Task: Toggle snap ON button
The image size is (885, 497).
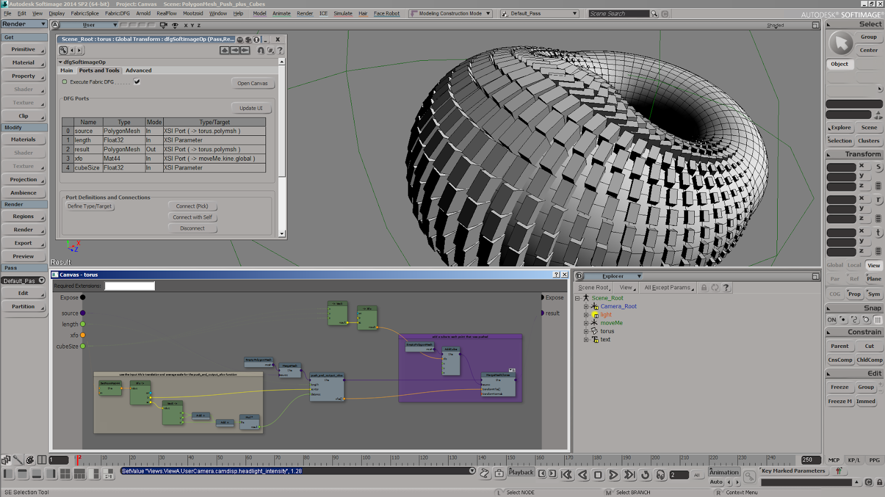Action: [831, 320]
